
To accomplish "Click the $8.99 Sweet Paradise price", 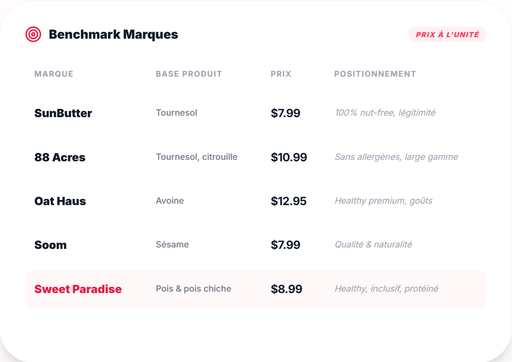I will click(x=286, y=289).
